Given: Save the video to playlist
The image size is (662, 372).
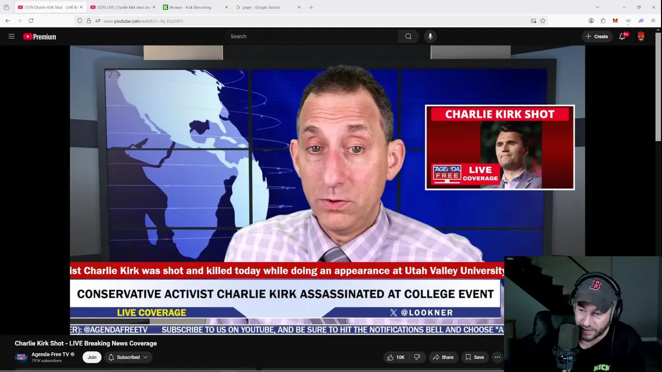Looking at the screenshot, I should 474,357.
